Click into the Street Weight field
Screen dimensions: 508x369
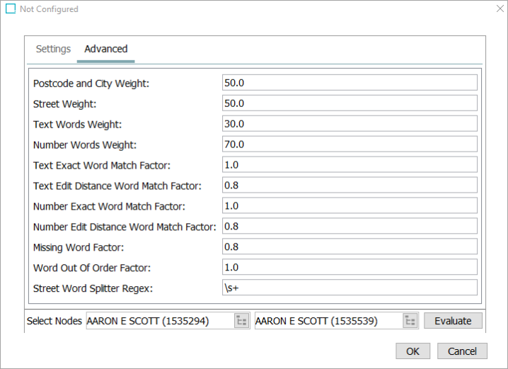350,103
